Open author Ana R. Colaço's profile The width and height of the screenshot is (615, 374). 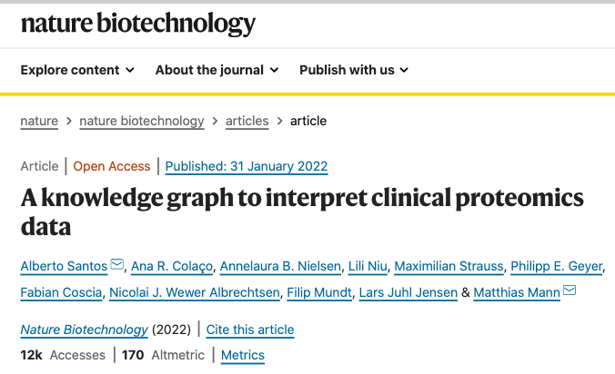point(171,266)
